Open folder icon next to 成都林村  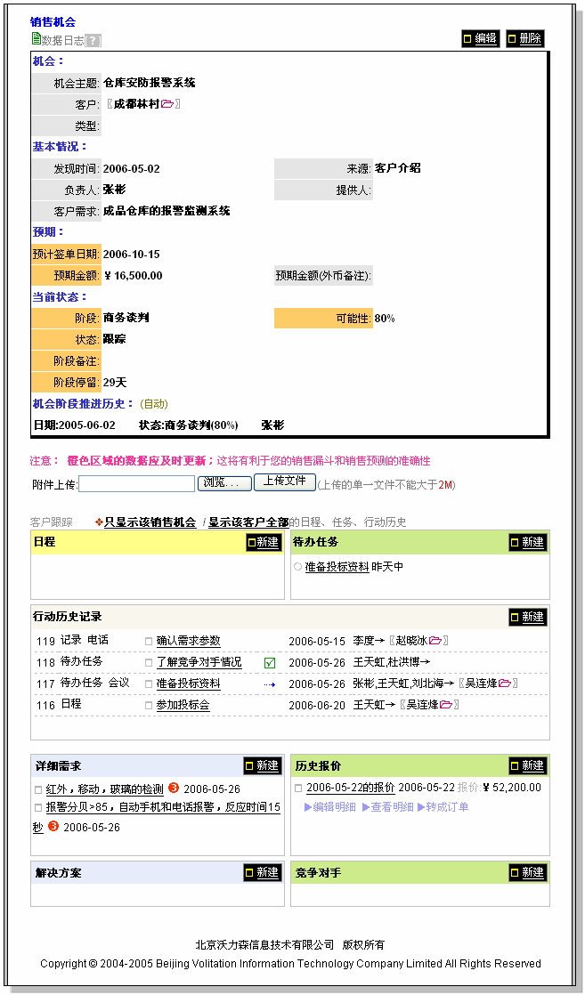click(x=167, y=104)
